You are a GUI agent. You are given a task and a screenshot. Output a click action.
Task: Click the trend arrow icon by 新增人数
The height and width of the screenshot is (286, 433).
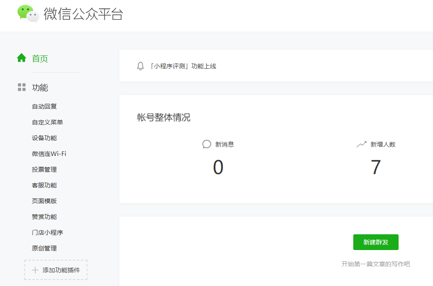coord(361,144)
